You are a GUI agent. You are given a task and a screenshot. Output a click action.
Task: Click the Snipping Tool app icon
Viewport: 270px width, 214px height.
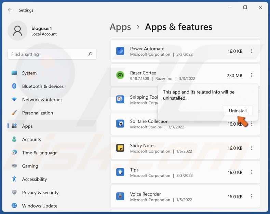coord(120,99)
